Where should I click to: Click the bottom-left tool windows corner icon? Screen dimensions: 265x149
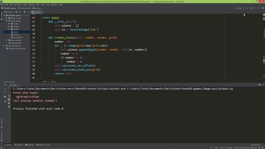tap(2, 148)
